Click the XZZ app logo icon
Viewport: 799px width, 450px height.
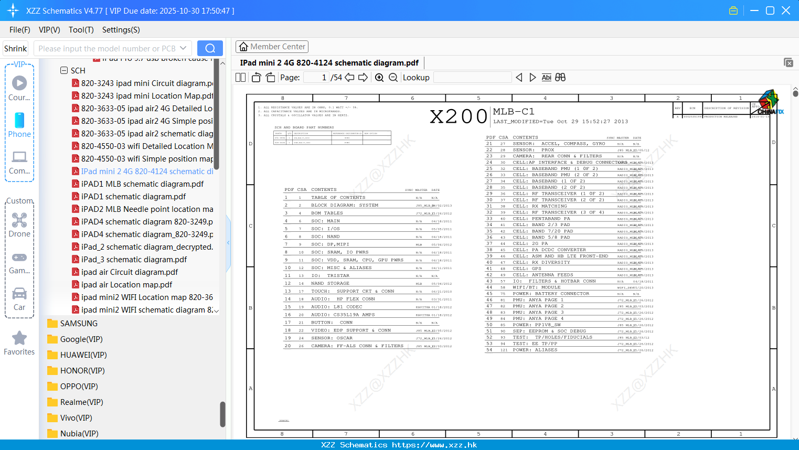click(x=13, y=10)
